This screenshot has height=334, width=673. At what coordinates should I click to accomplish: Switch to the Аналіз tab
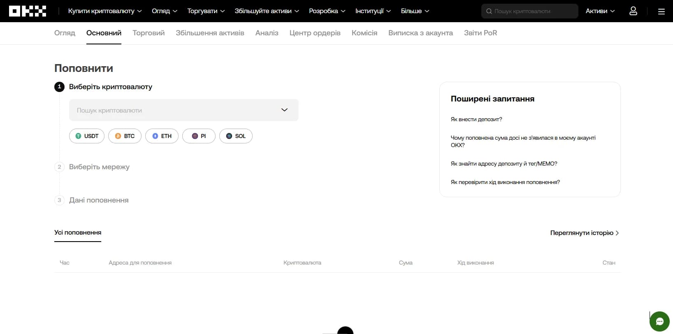point(267,33)
